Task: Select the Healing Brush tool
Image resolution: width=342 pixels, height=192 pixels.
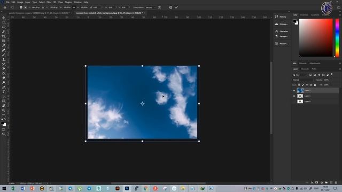Action: [x=4, y=50]
